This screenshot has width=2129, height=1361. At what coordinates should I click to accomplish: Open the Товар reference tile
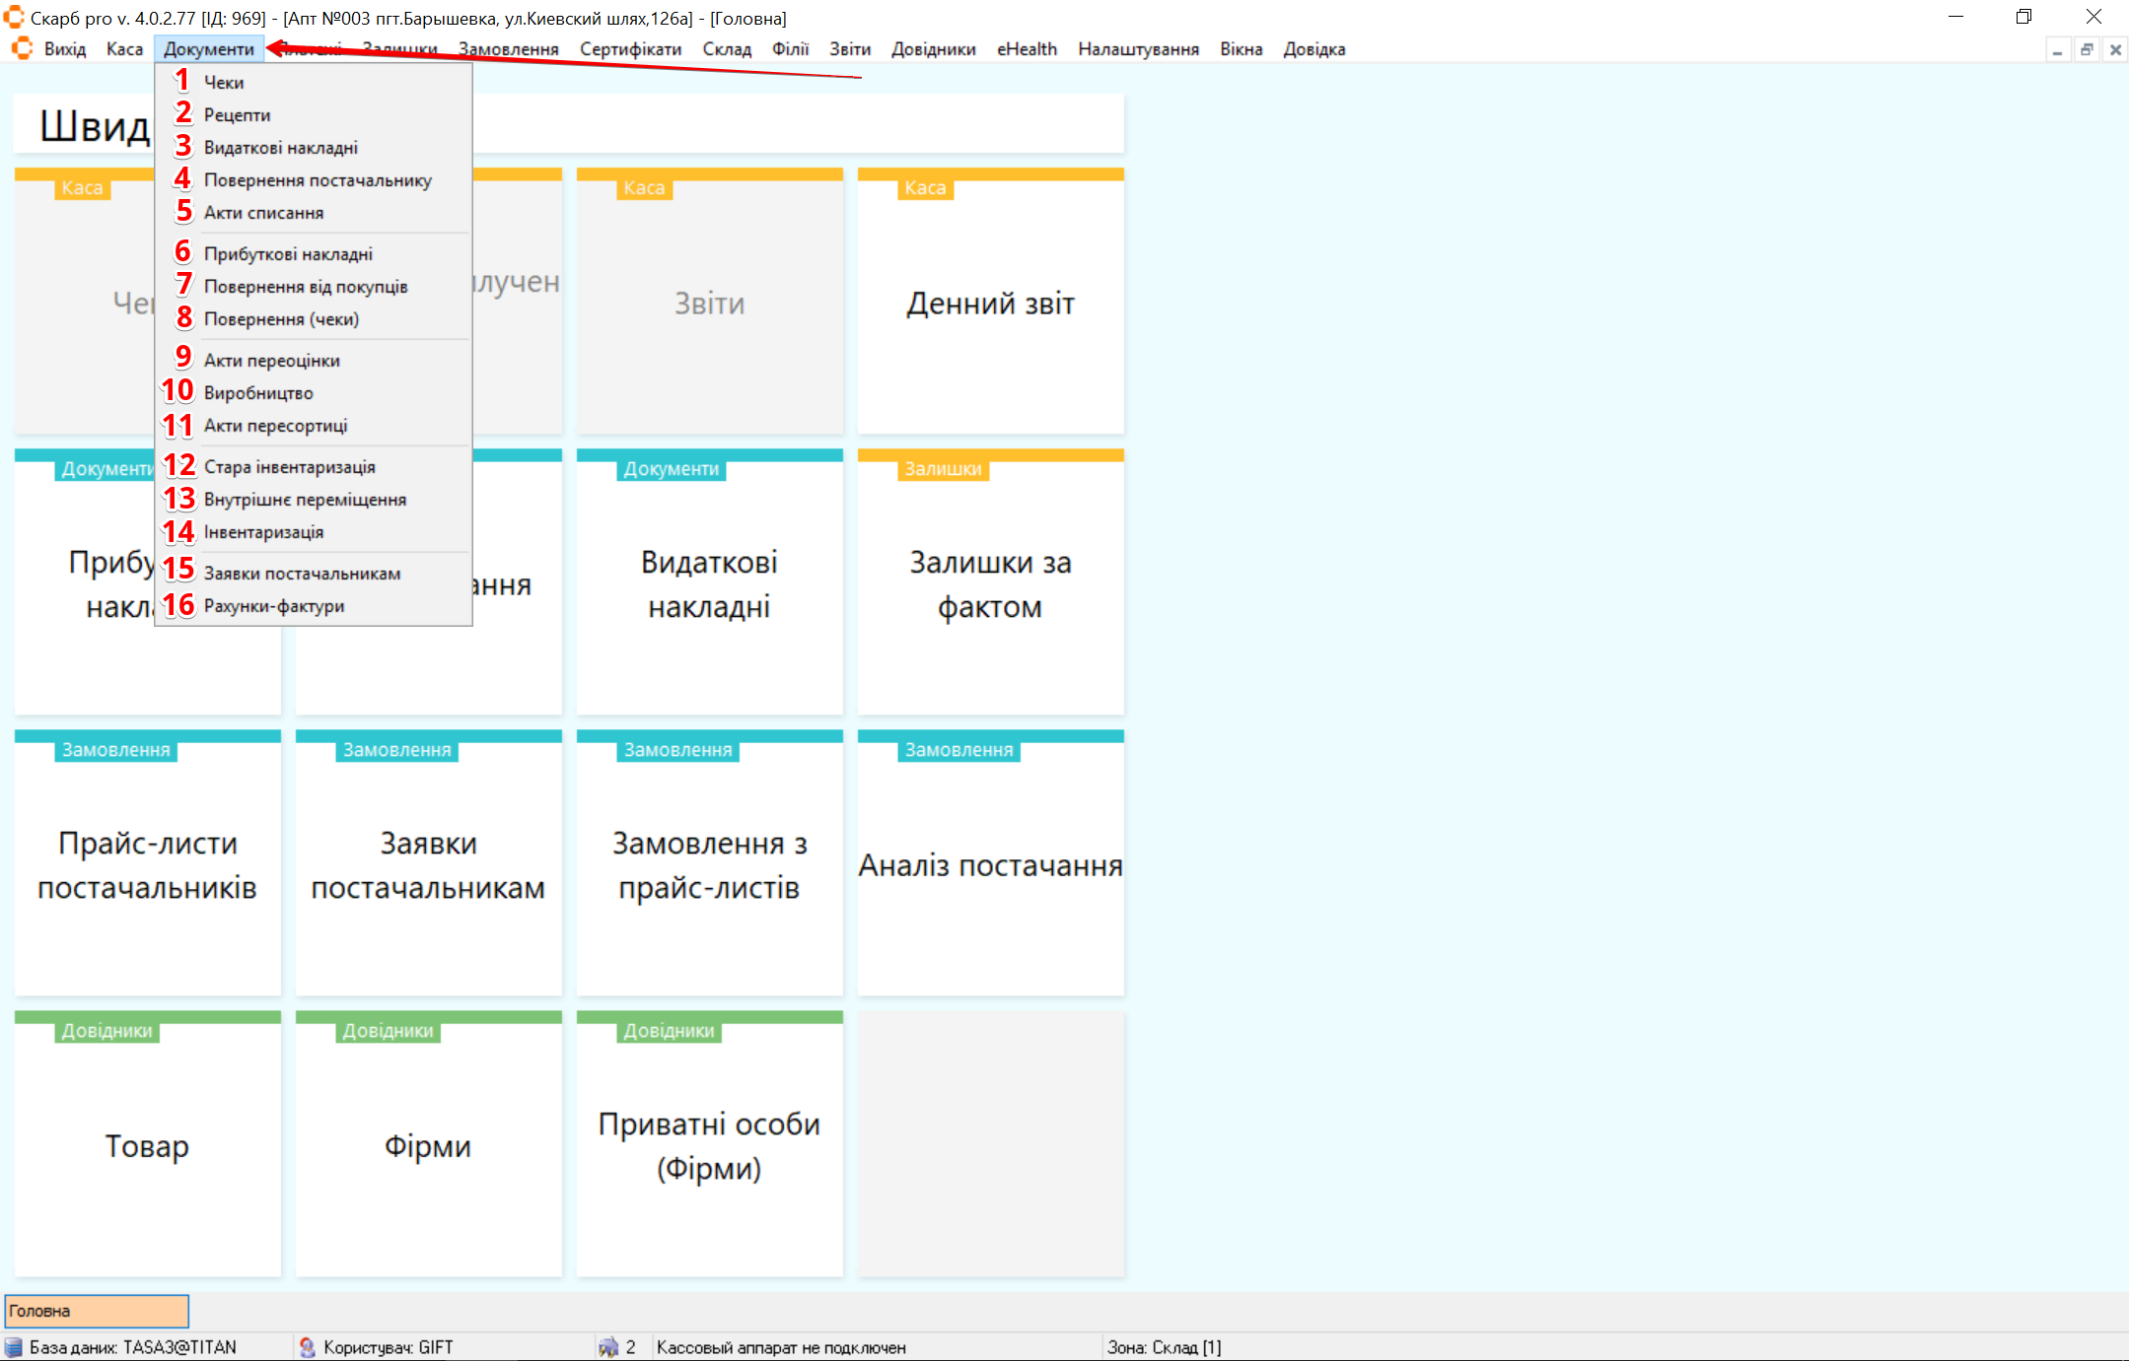147,1146
